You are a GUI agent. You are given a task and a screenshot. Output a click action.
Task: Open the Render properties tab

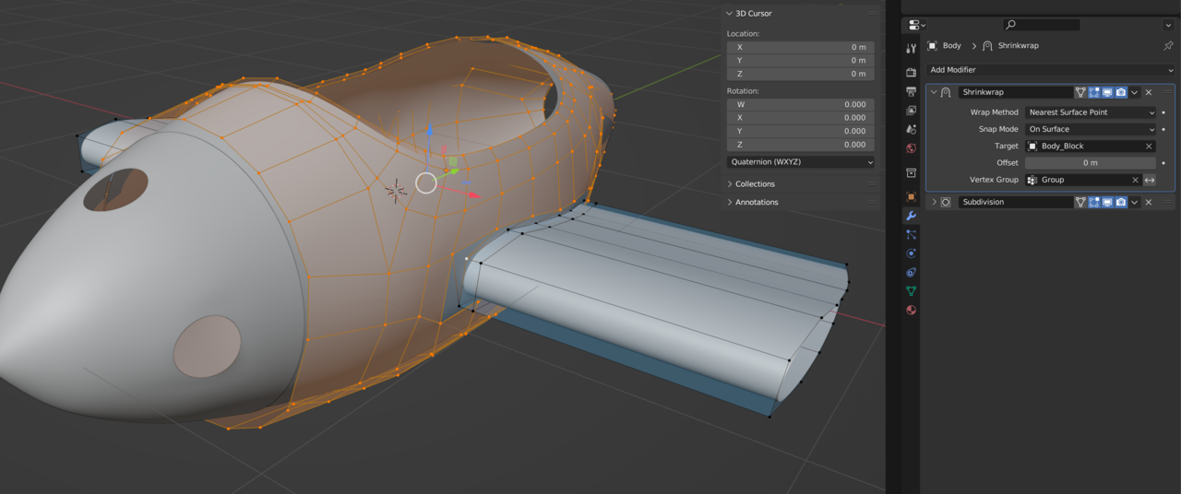pos(911,73)
